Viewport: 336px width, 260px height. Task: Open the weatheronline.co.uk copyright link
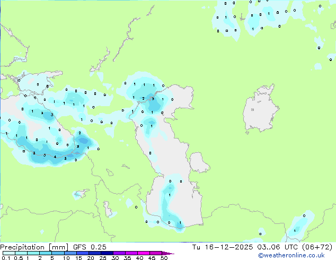pyautogui.click(x=291, y=255)
